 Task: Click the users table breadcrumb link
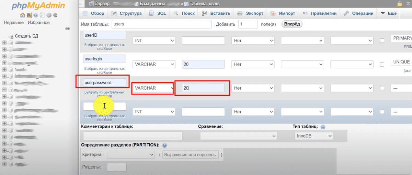point(205,4)
